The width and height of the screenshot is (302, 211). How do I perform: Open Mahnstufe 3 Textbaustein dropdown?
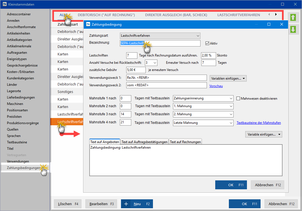203,114
